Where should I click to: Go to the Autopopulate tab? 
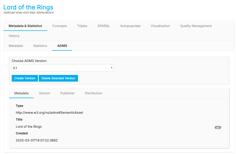pos(130,26)
